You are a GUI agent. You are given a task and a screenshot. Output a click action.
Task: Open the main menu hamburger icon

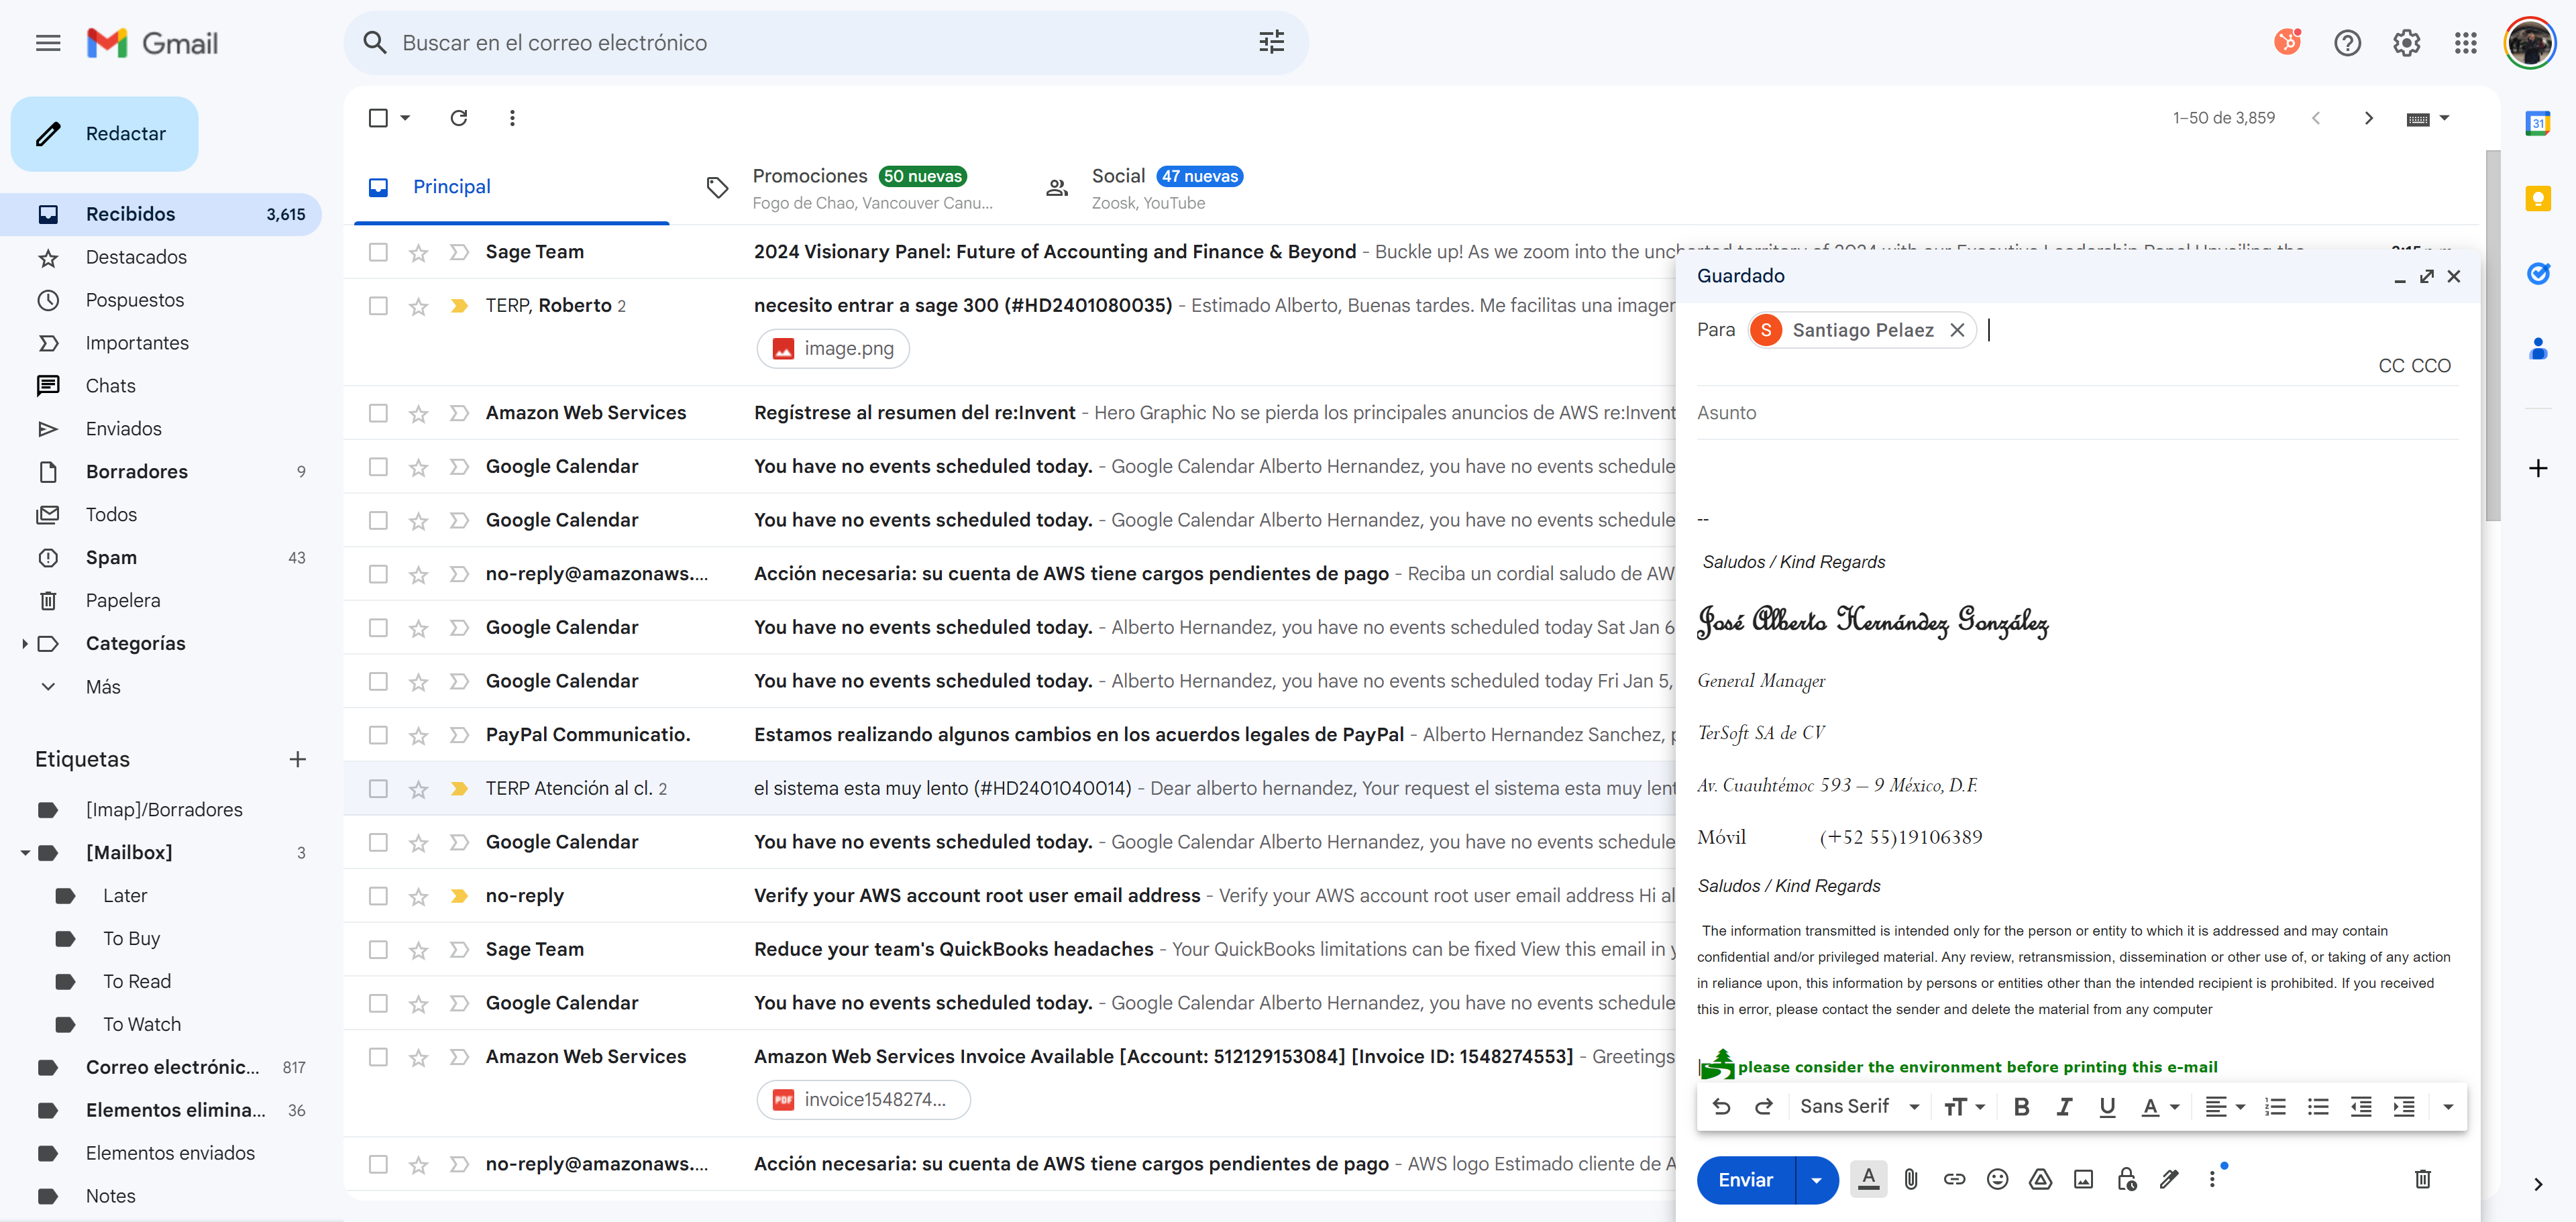[x=48, y=43]
